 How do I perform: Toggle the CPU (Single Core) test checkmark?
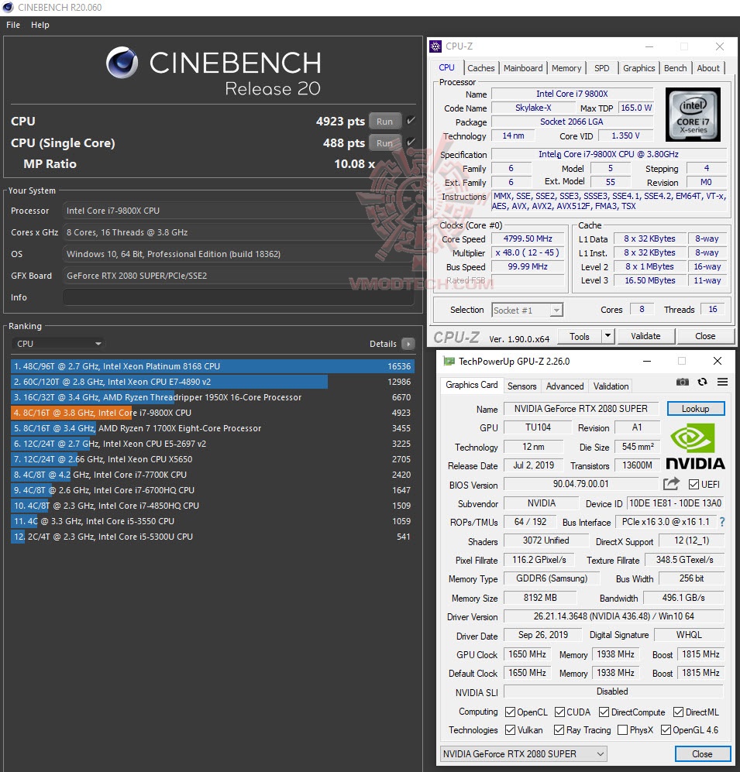[411, 142]
